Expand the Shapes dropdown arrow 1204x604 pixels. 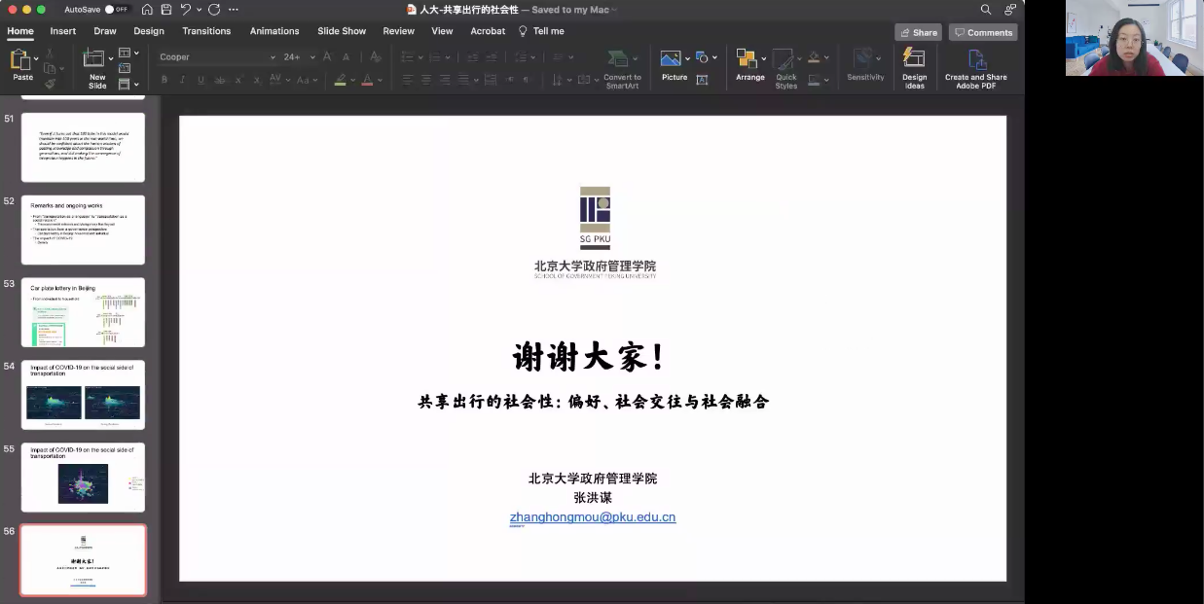click(714, 57)
